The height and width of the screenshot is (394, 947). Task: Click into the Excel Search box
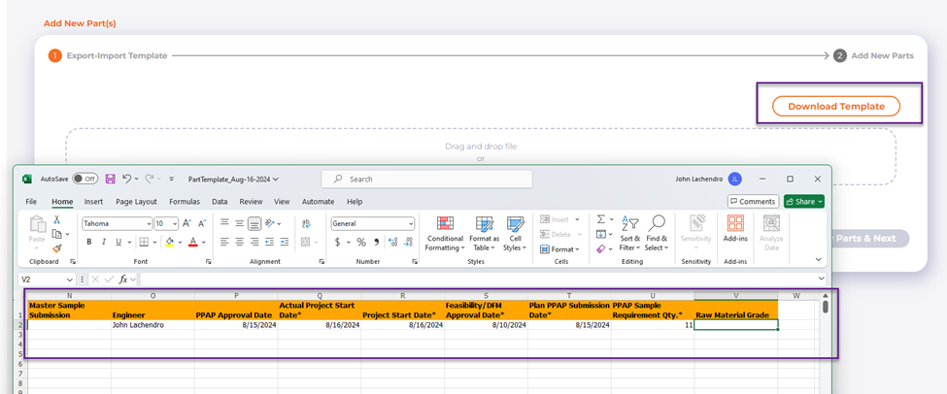click(427, 180)
